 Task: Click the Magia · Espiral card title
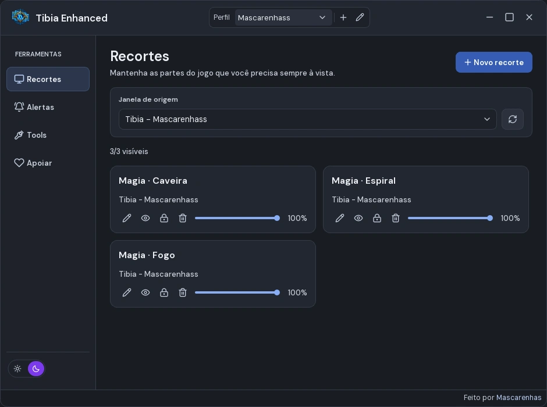click(x=364, y=180)
